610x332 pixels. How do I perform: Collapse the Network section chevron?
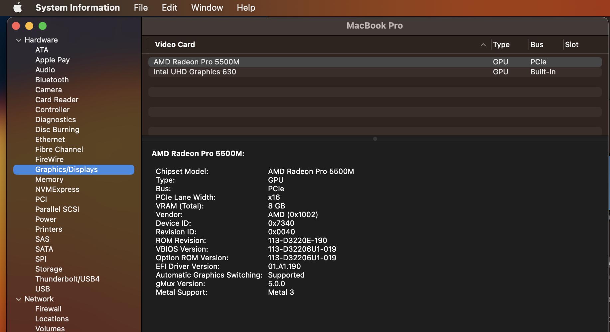(19, 299)
